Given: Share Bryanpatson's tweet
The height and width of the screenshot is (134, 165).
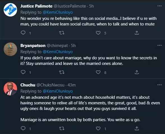Looking at the screenshot, I should tap(137, 72).
